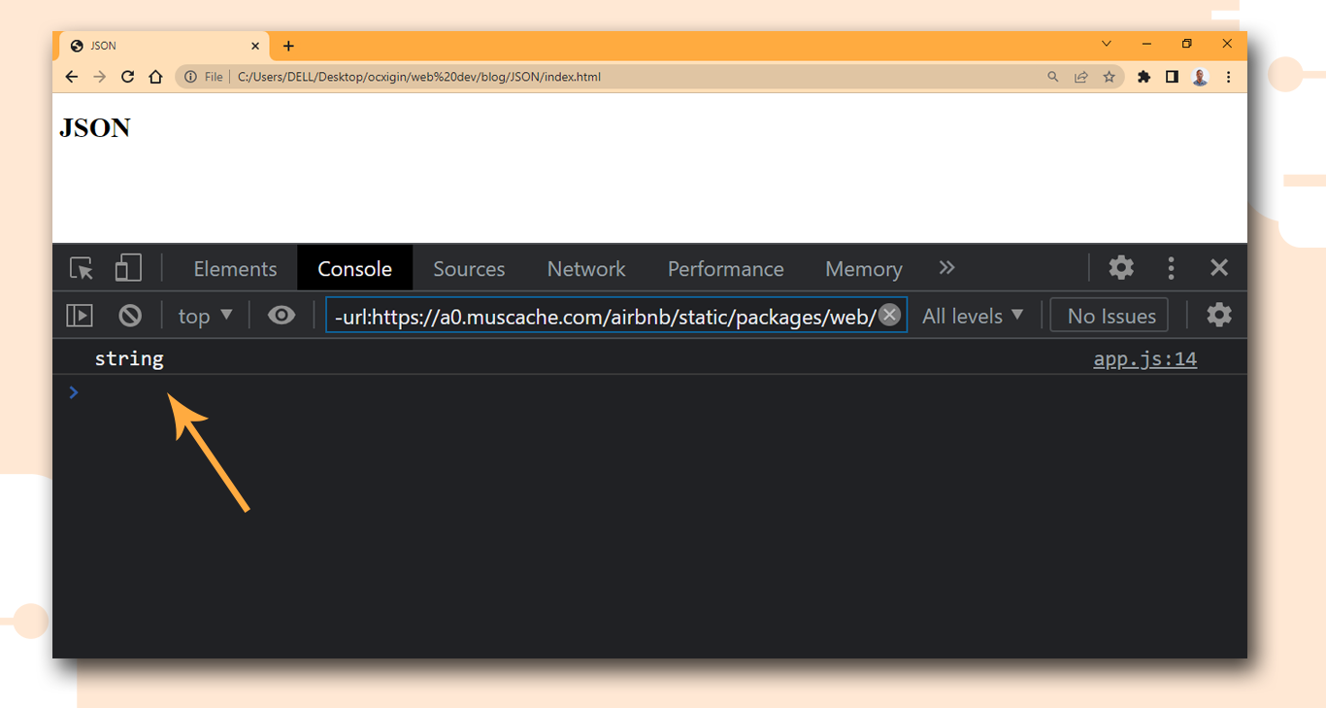The width and height of the screenshot is (1326, 708).
Task: Open the Extensions puzzle icon
Action: pyautogui.click(x=1144, y=77)
